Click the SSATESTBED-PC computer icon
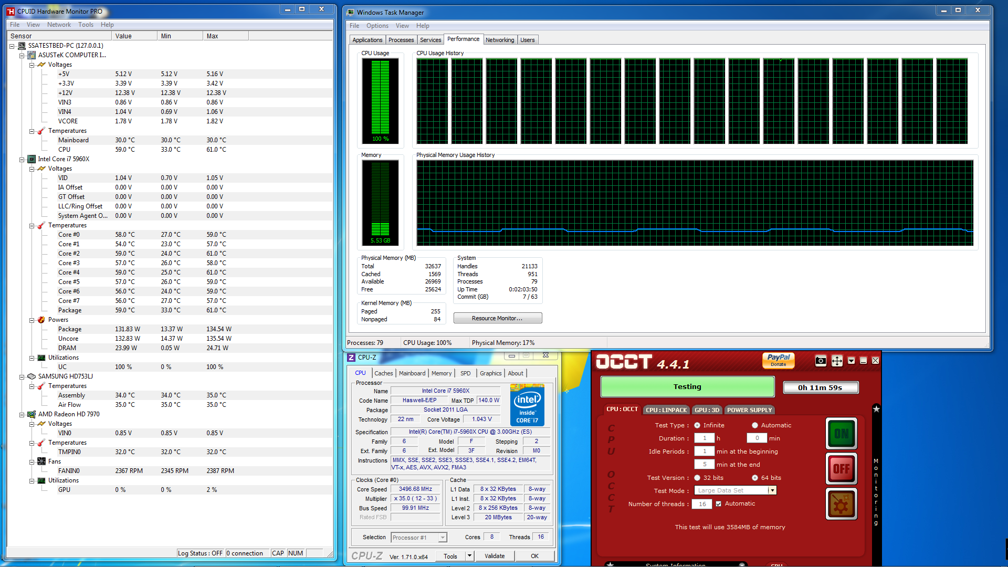This screenshot has width=1008, height=567. tap(22, 46)
